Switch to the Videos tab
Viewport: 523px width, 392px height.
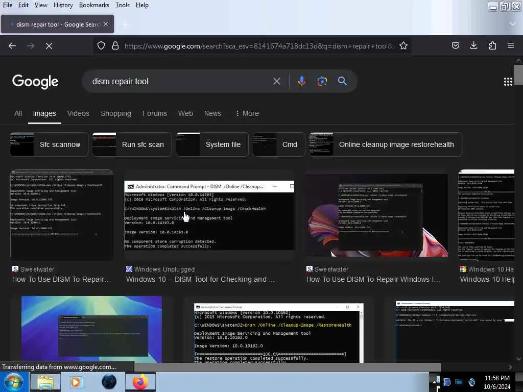coord(78,113)
